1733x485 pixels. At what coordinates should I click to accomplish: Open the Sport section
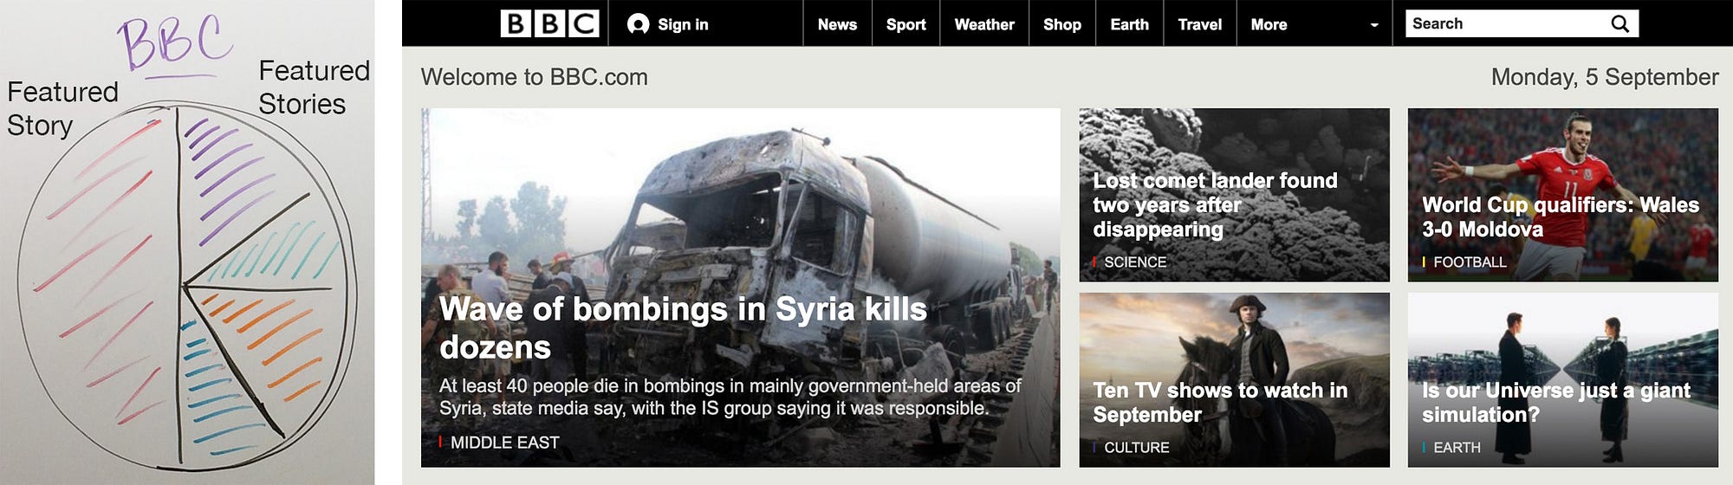(906, 24)
